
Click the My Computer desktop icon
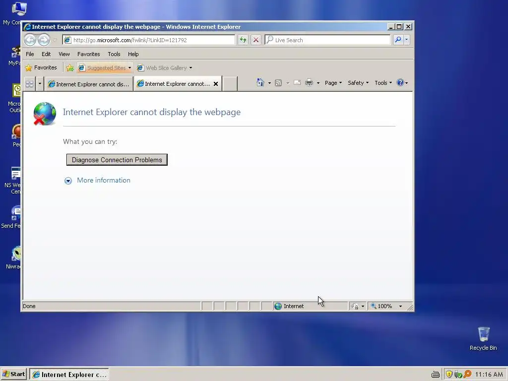pos(13,13)
